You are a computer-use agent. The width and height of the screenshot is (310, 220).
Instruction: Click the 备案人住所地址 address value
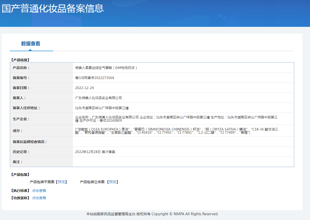point(102,108)
